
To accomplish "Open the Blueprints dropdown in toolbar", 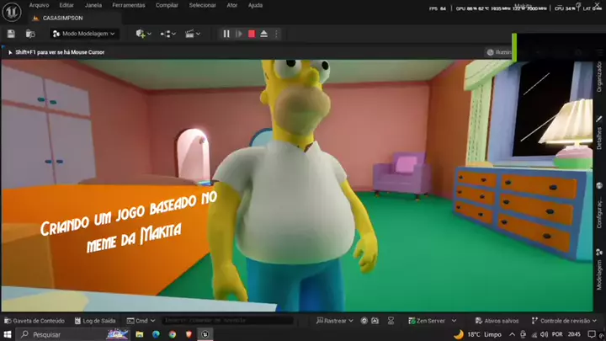I will (168, 34).
